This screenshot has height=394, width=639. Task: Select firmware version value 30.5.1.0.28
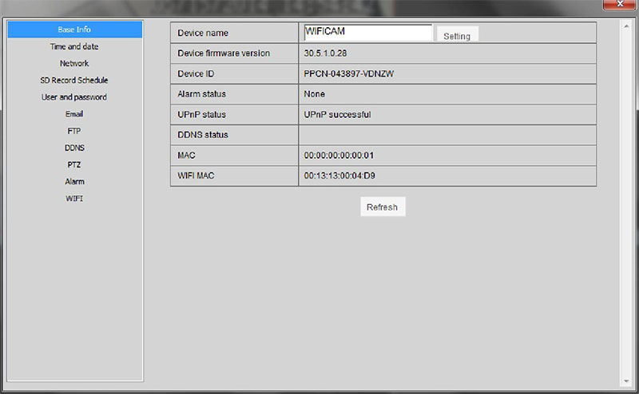pos(325,53)
